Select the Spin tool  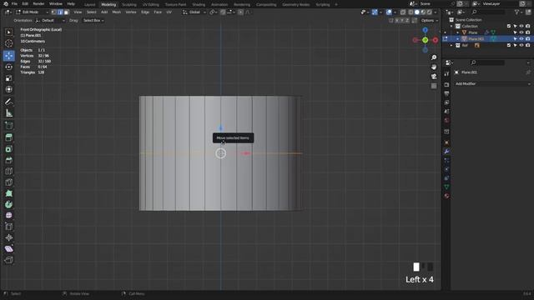pos(9,205)
